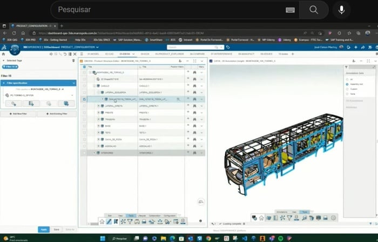The height and width of the screenshot is (242, 378).
Task: Select the pencil edit icon in EBOM toolbar
Action: pos(109,222)
